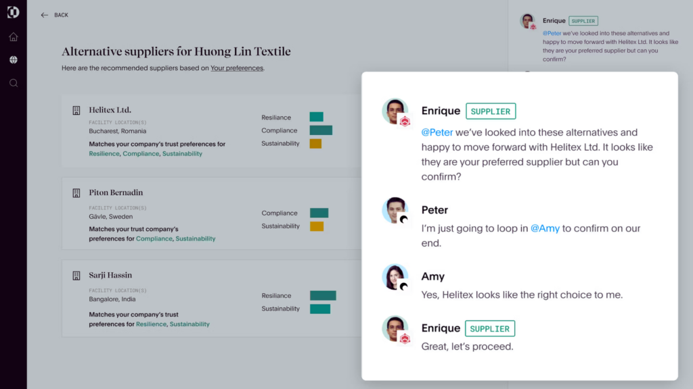Click the @Amy mention in Peter's message
The width and height of the screenshot is (693, 389).
[545, 228]
